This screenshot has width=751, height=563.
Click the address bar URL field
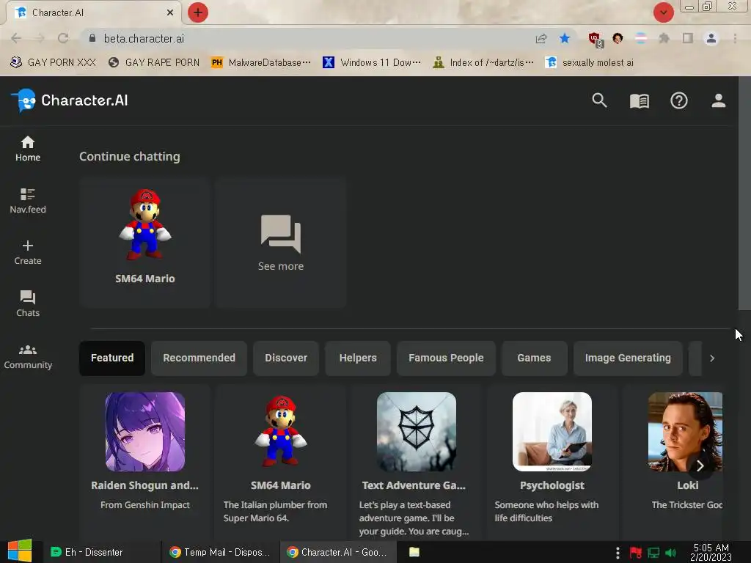[307, 38]
